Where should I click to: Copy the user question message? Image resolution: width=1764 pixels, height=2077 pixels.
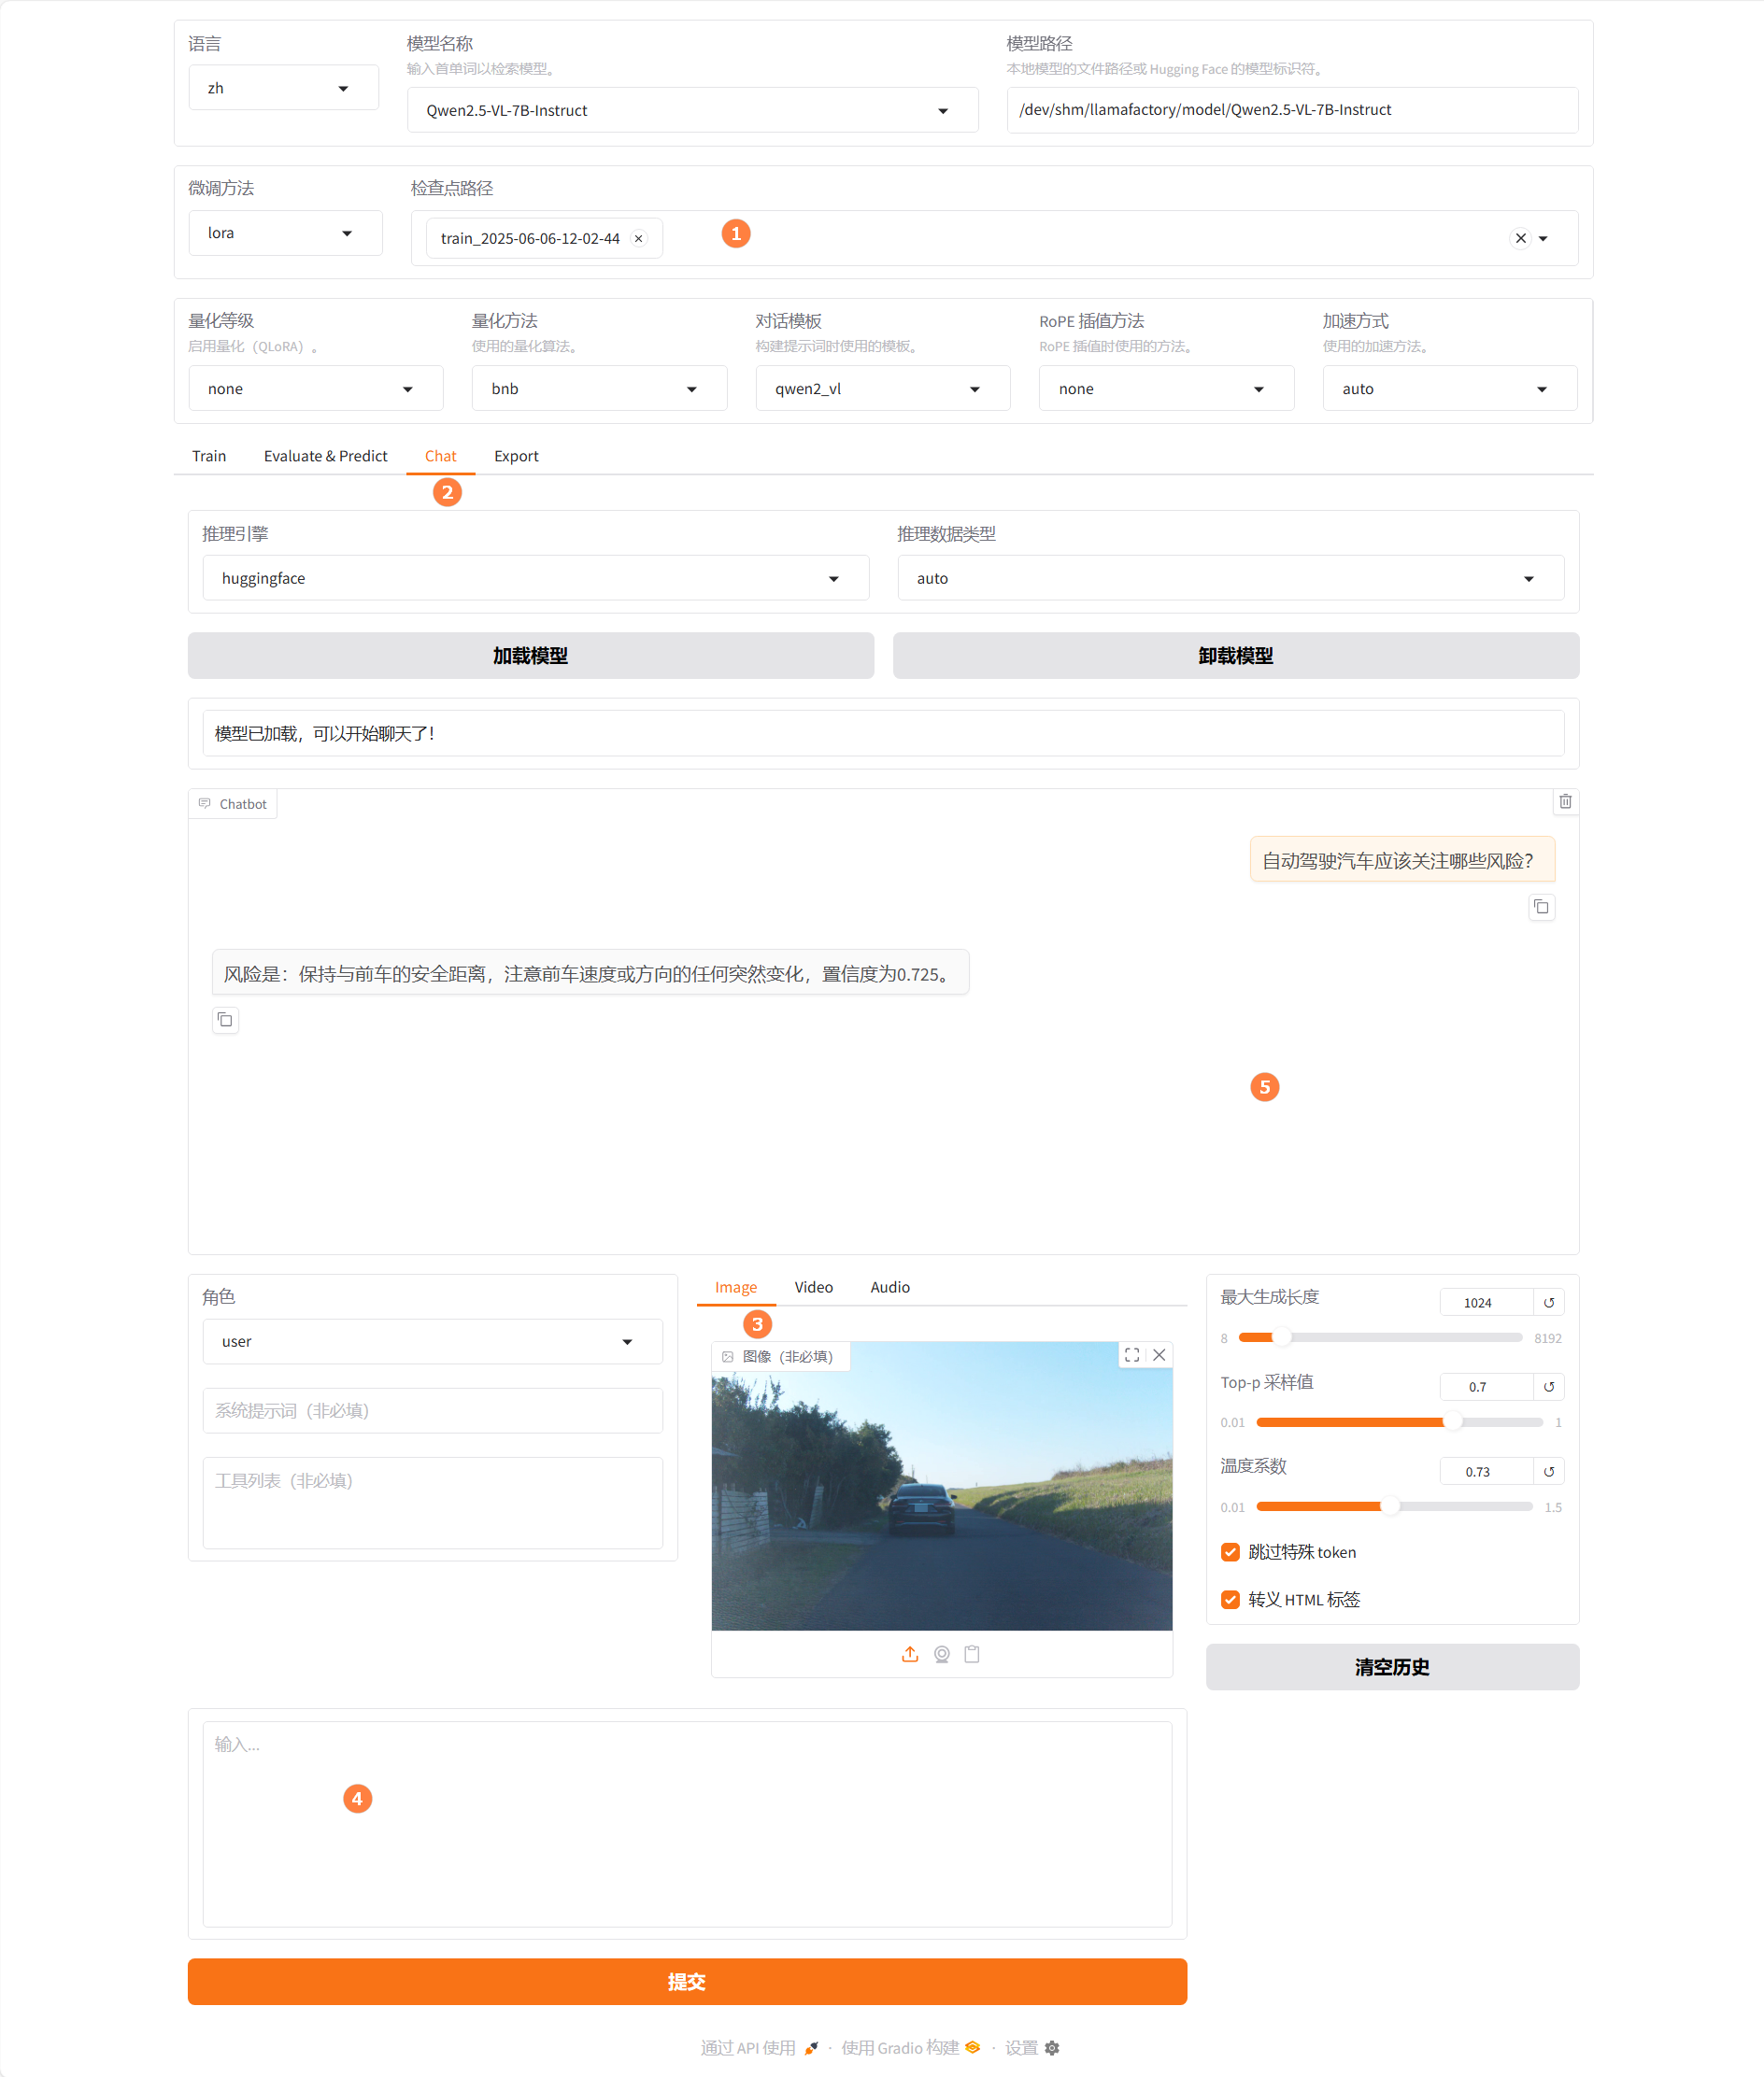coord(1541,907)
